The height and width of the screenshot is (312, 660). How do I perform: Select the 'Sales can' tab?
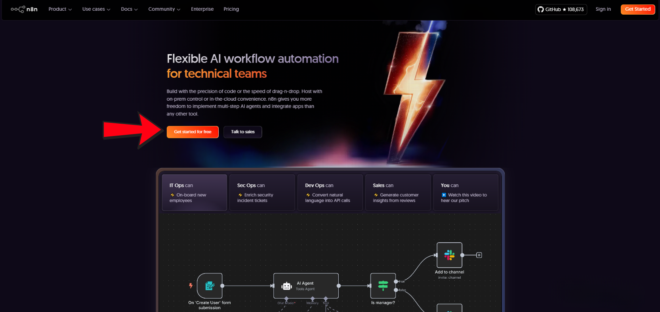click(x=398, y=192)
